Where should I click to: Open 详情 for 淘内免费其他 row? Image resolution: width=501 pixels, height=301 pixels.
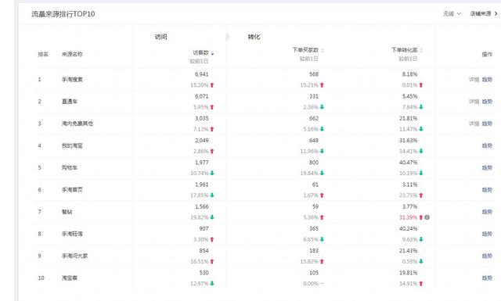click(x=474, y=124)
